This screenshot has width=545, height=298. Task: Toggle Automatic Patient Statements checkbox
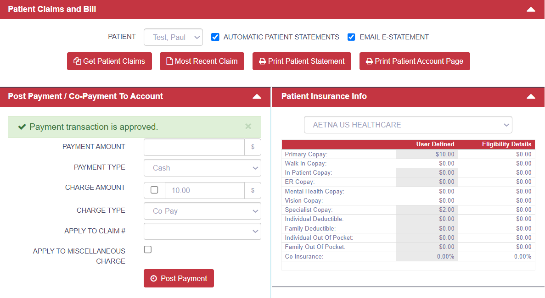(215, 37)
